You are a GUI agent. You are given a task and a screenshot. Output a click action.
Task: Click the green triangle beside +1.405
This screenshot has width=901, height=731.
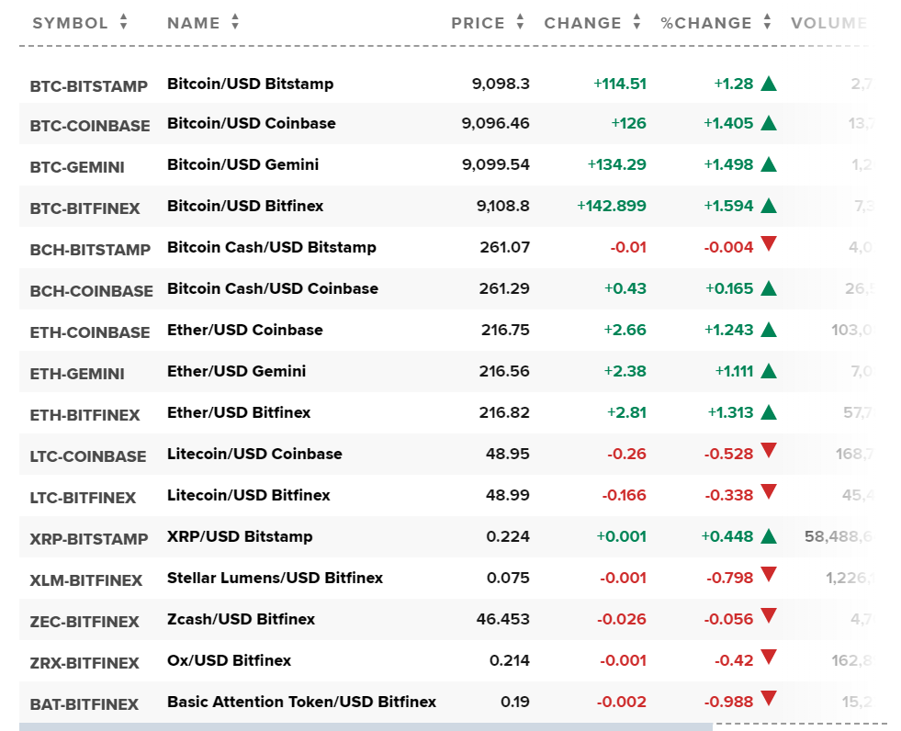(x=768, y=123)
